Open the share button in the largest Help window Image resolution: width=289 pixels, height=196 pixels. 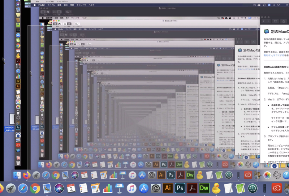[284, 21]
